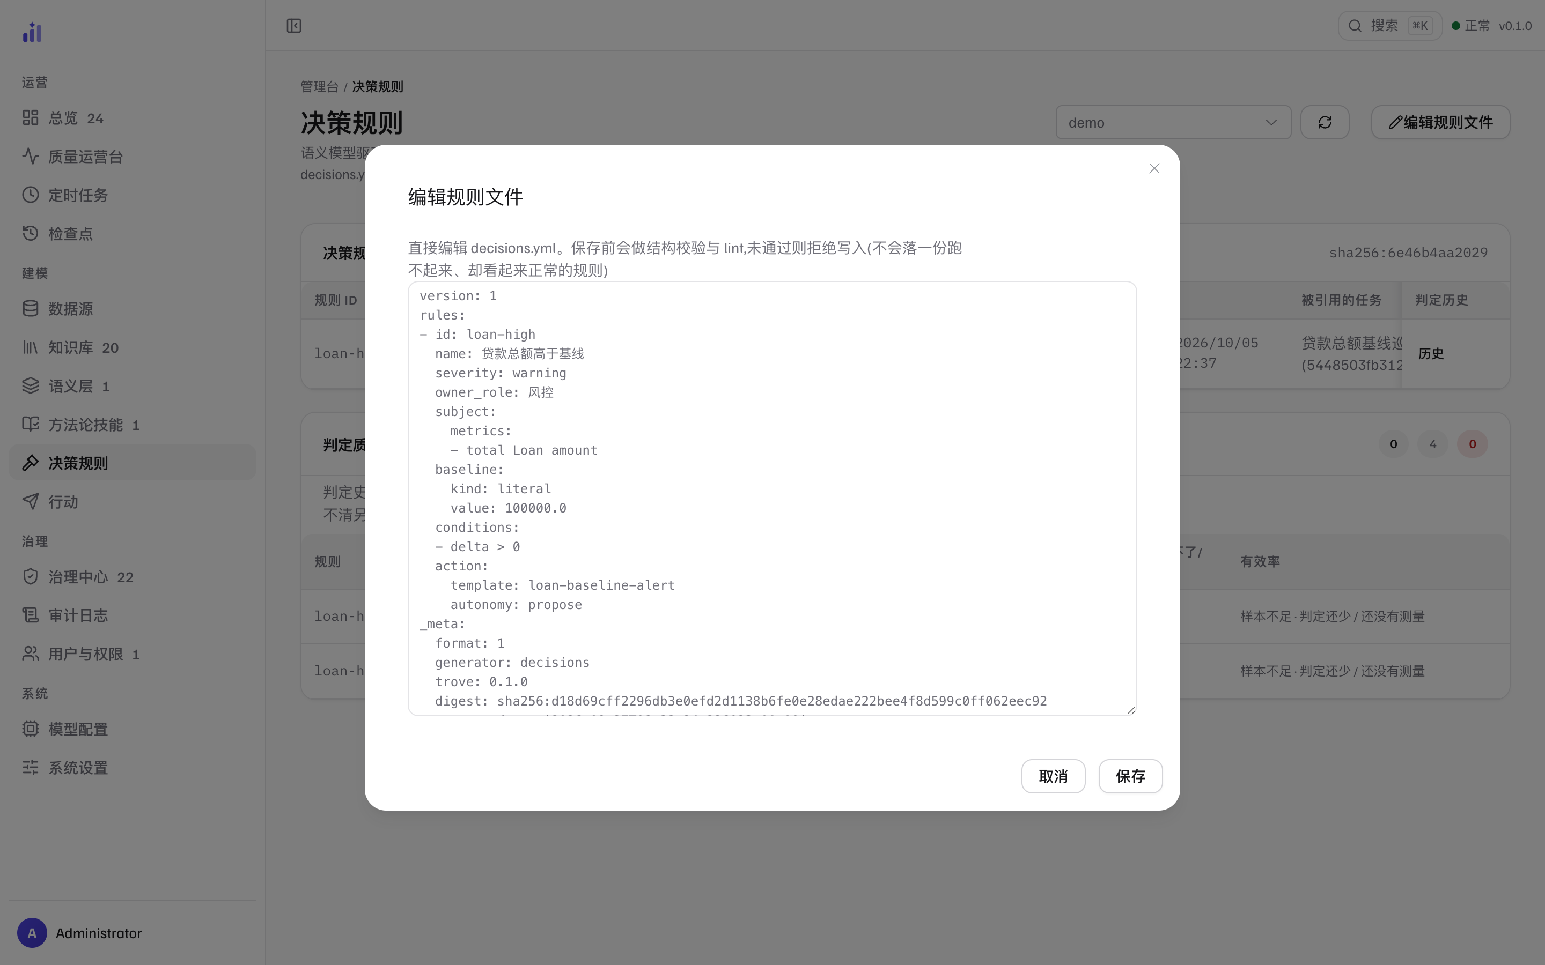Screen dimensions: 1545x965
Task: Click the 有效率 column header
Action: coord(1260,562)
